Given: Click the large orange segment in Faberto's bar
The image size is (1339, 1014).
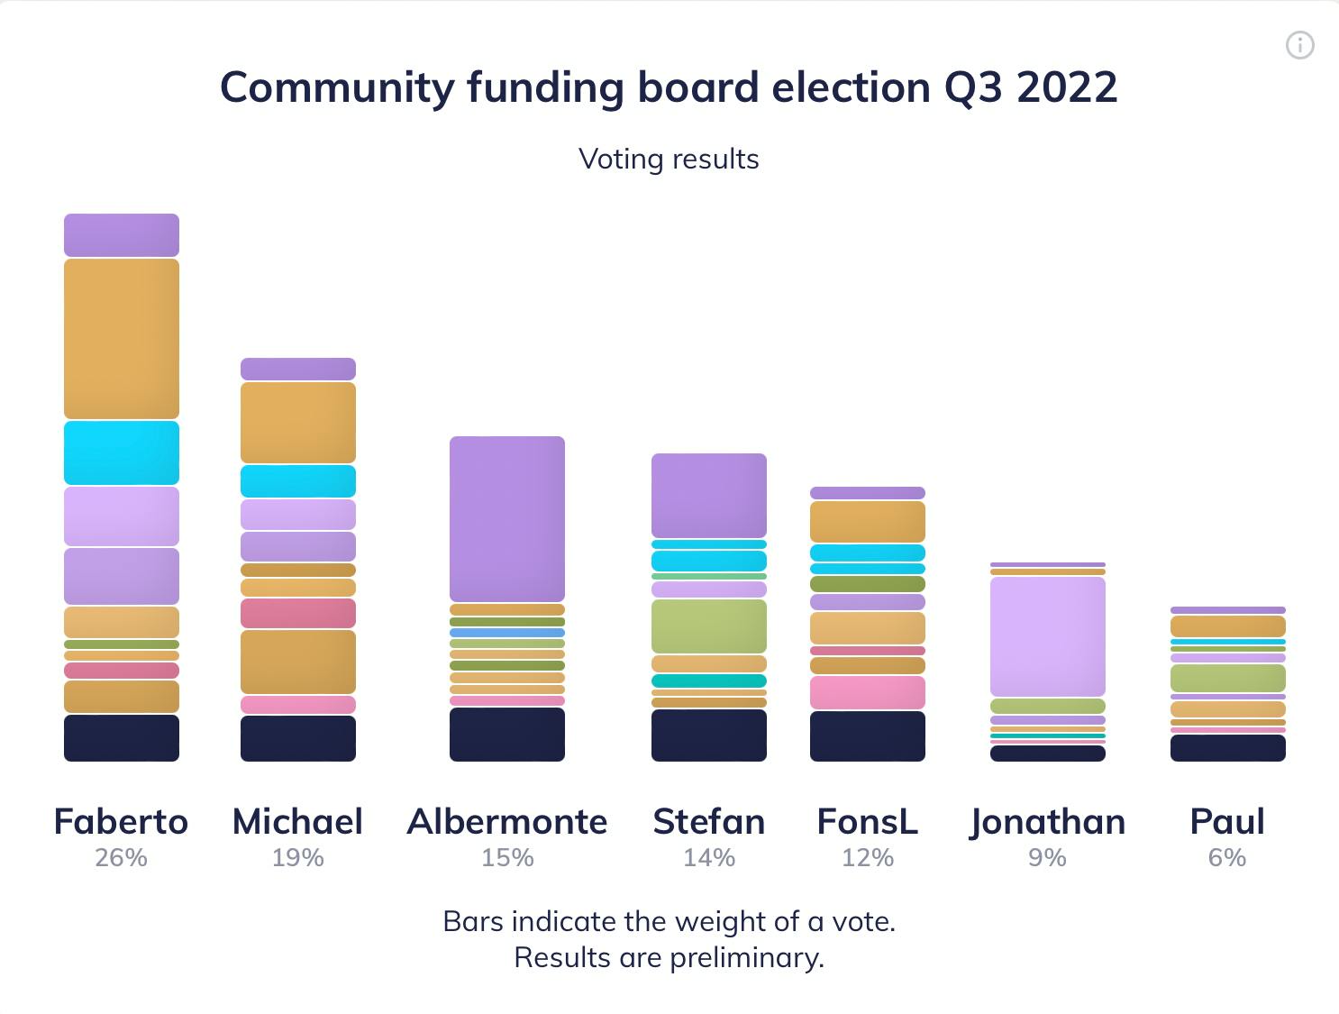Looking at the screenshot, I should 122,339.
